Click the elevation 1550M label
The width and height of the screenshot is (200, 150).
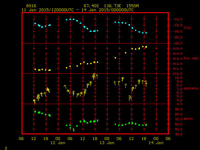[132, 6]
